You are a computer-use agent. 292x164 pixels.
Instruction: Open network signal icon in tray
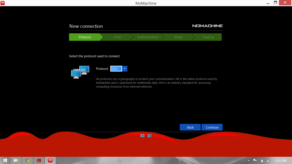click(267, 161)
